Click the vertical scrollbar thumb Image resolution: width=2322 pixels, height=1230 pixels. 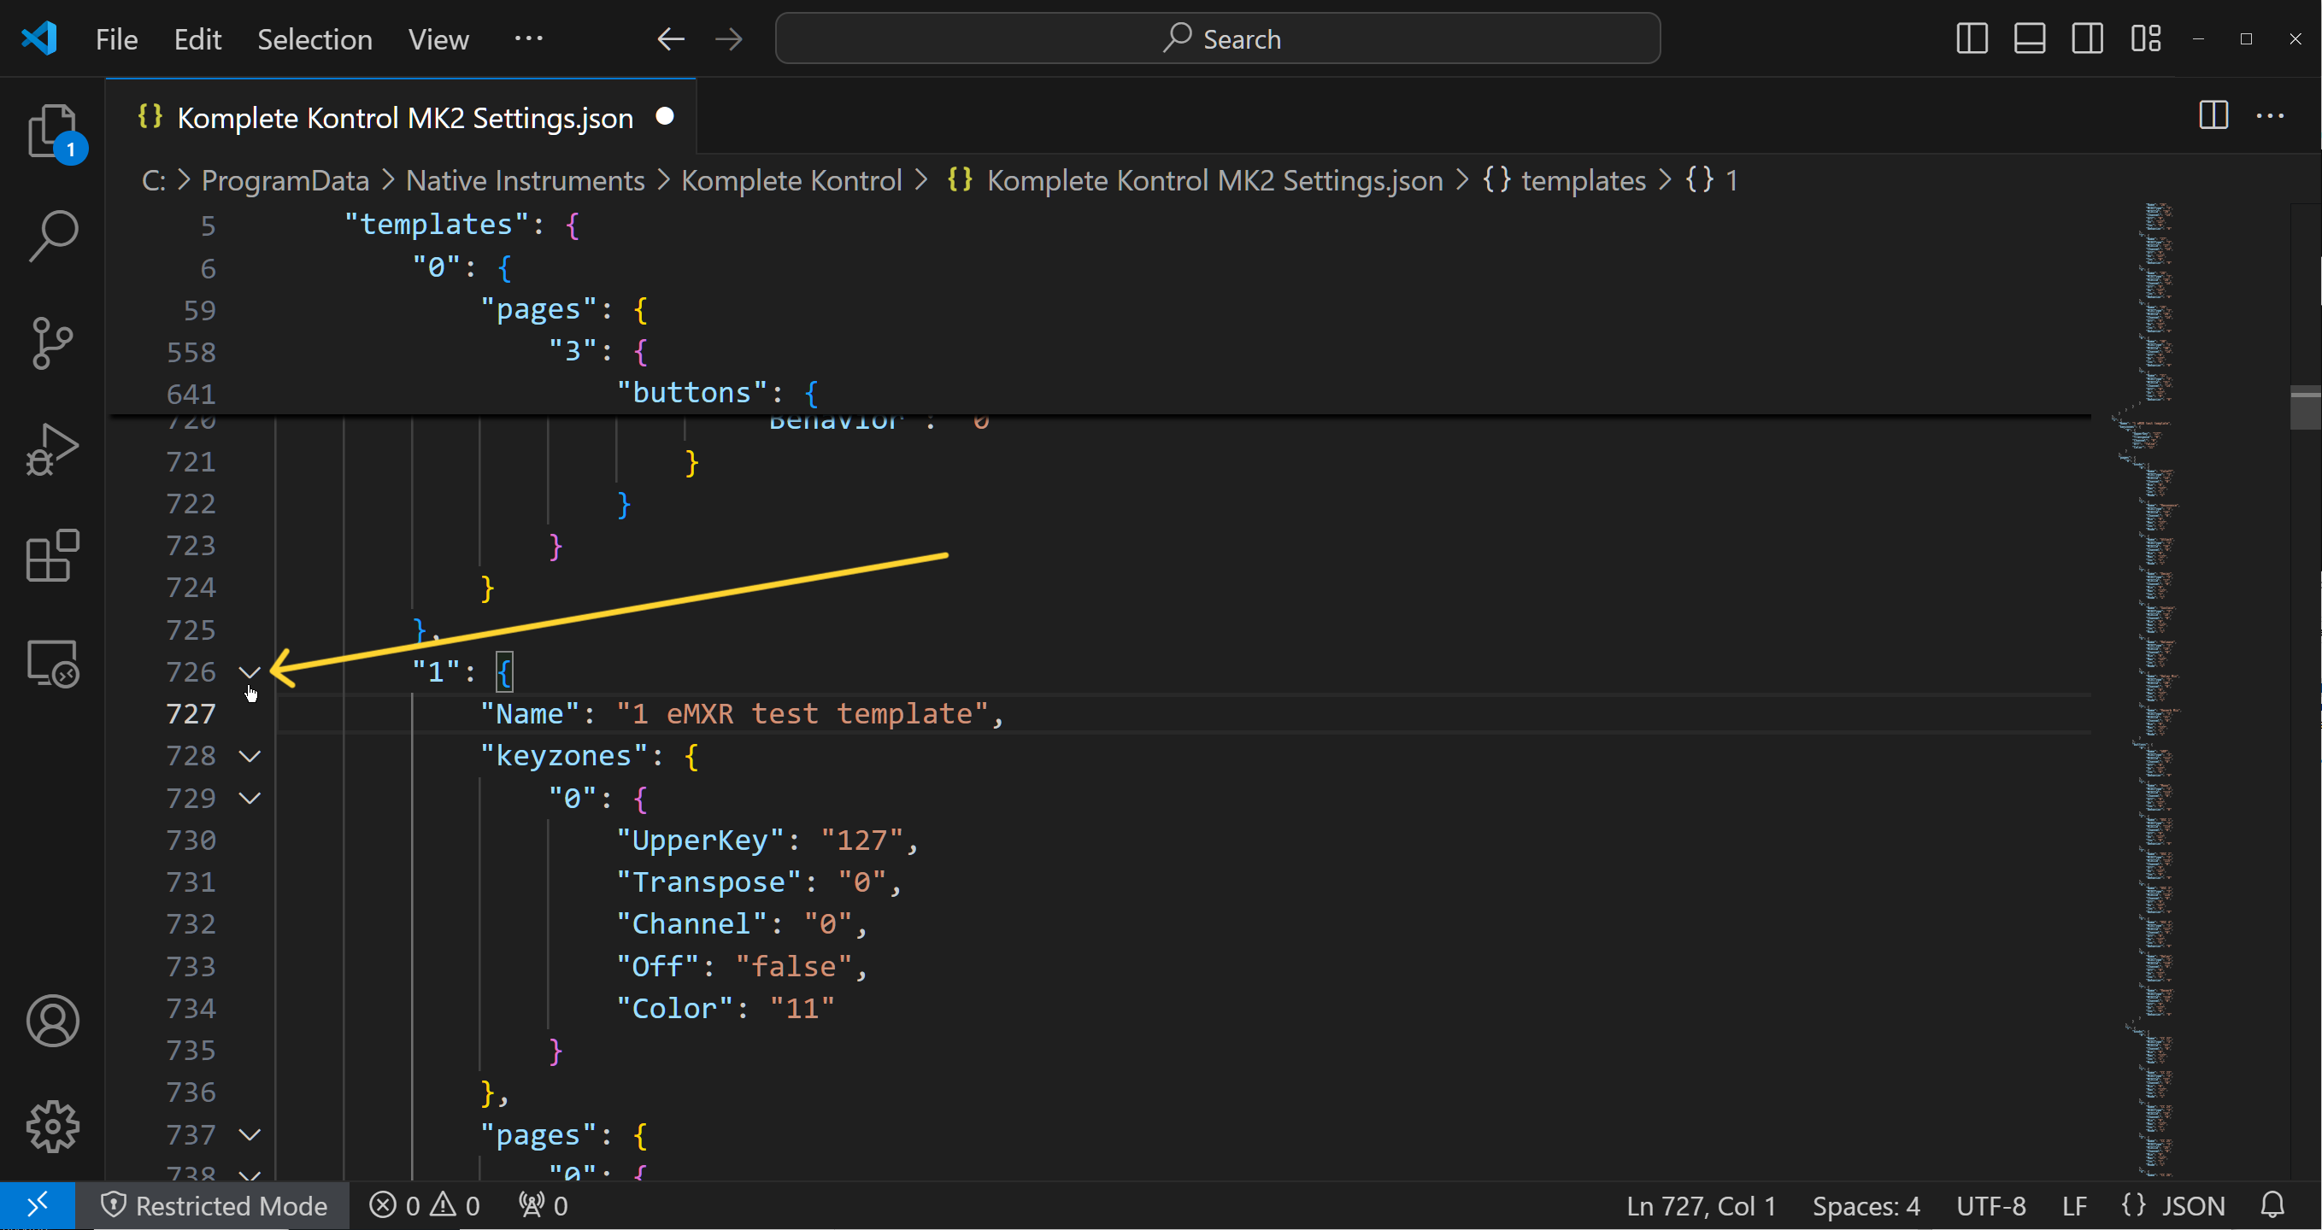(2305, 407)
